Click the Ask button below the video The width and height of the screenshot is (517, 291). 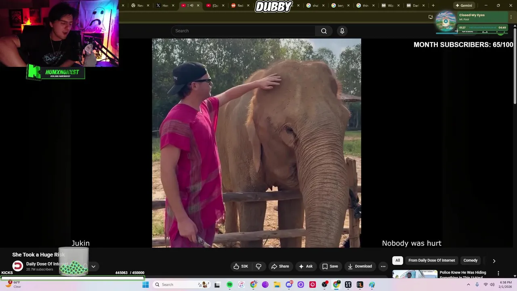[x=305, y=266]
